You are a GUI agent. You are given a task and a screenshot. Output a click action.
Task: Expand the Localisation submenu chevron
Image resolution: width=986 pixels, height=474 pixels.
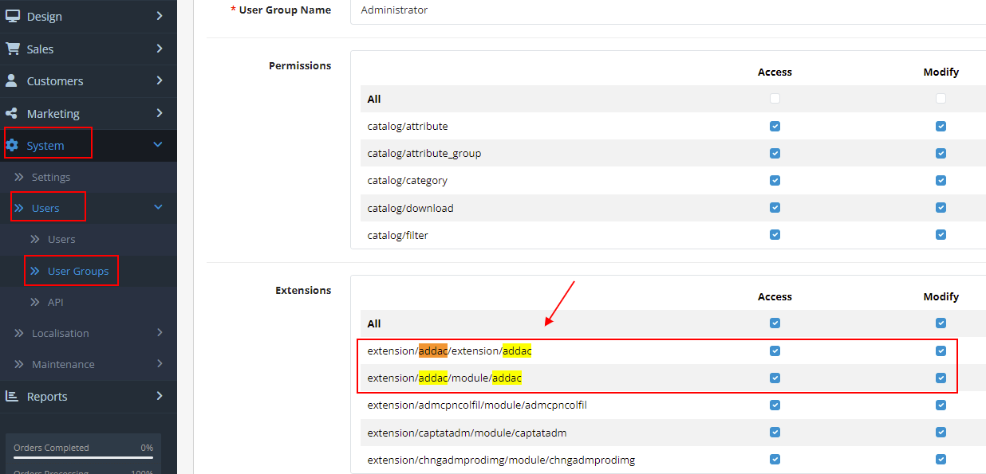[160, 333]
